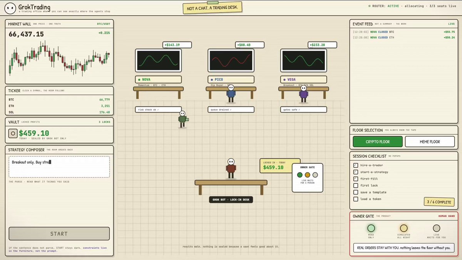Click the PICO trader nameplate
This screenshot has width=462, height=260.
[231, 80]
